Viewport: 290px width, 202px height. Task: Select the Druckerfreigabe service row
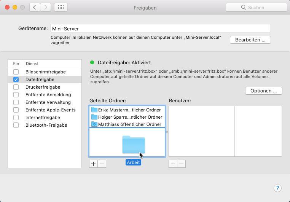click(45, 87)
